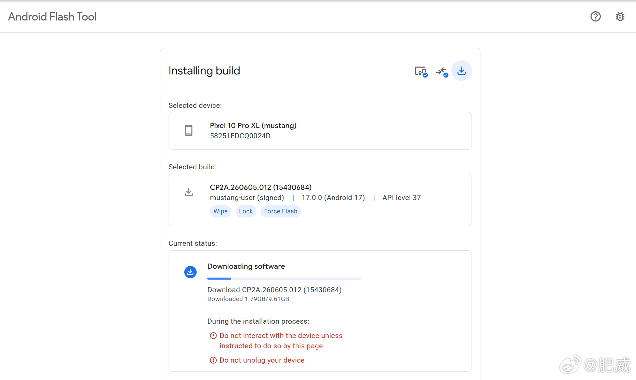Screen dimensions: 636x380
Task: Click build ID 'CP2A.260605.012 (15430684)' in Selected build
Action: [261, 187]
